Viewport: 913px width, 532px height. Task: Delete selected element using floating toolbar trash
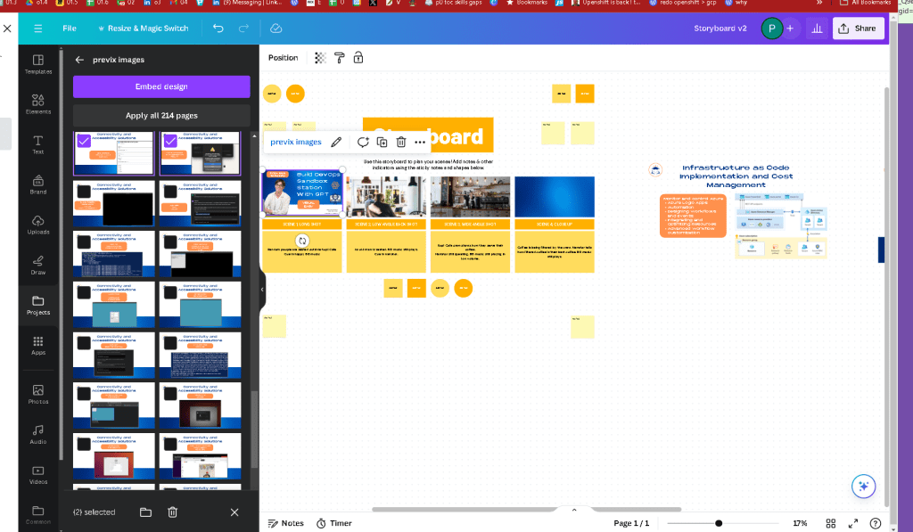point(401,142)
